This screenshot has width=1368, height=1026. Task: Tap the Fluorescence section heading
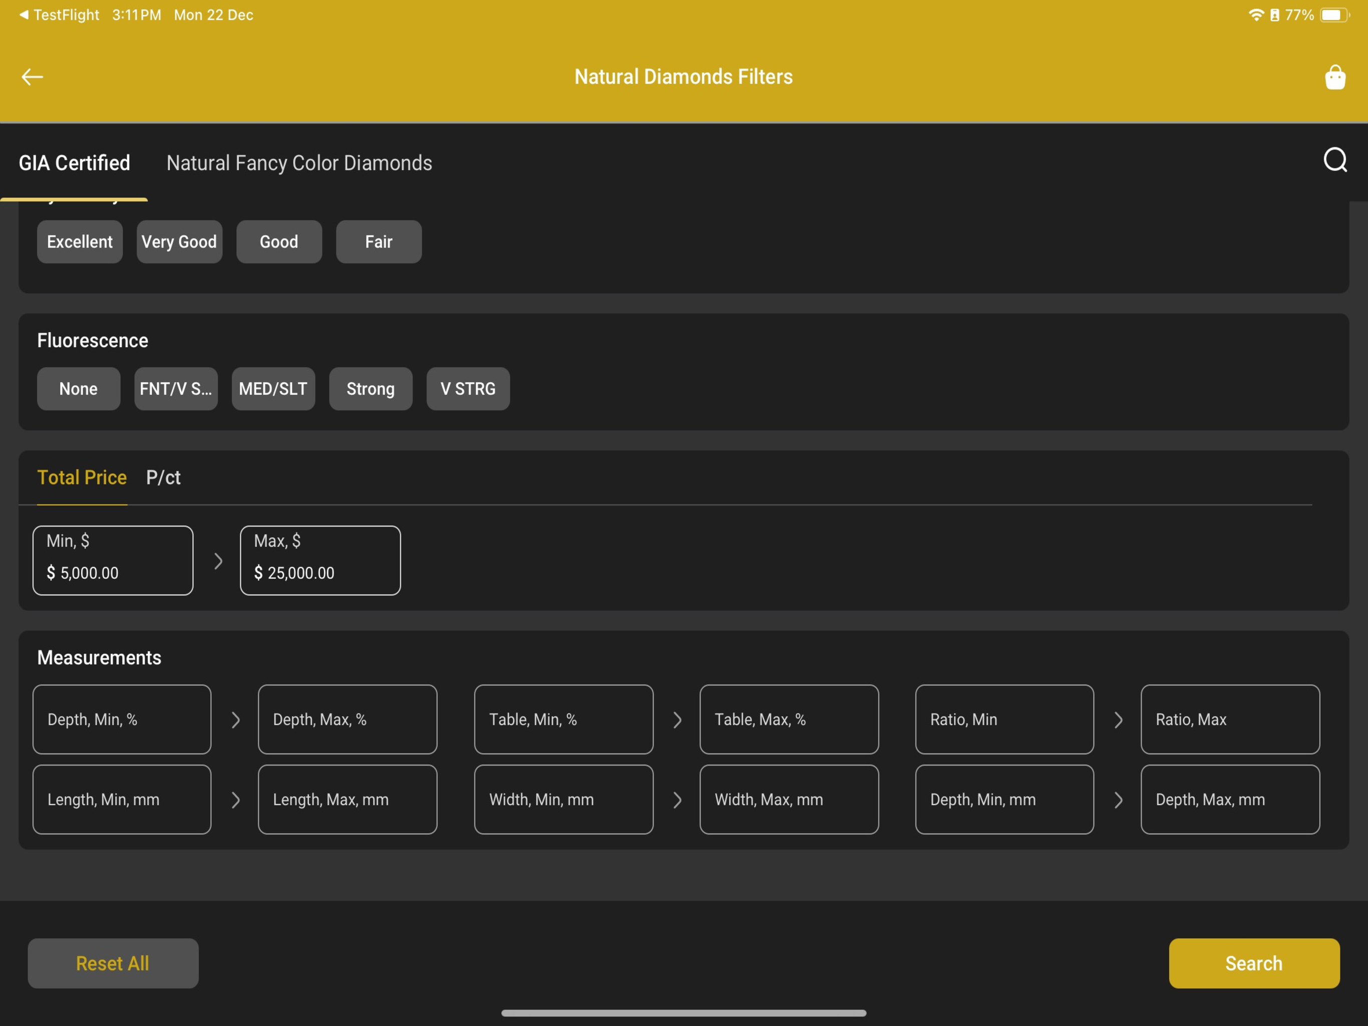93,340
